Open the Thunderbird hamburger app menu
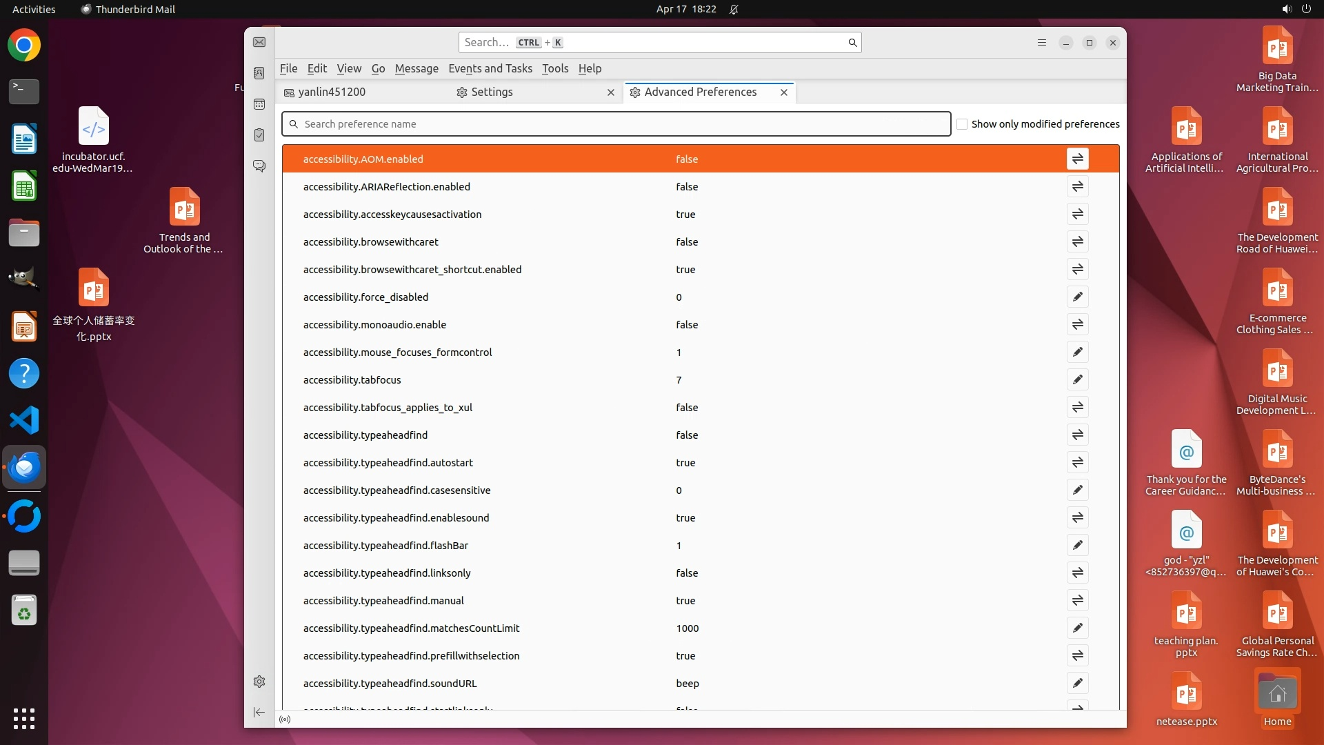 click(x=1042, y=43)
